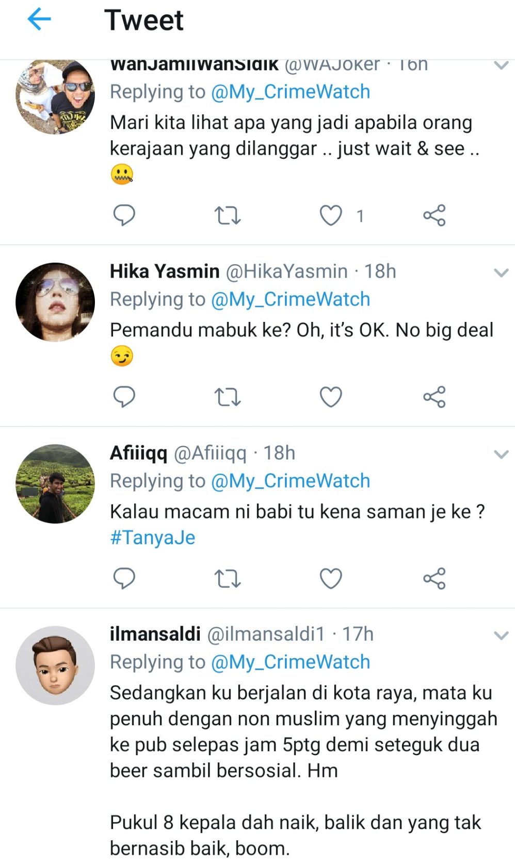
Task: Reply to Hika Yasmin's tweet
Action: 124,397
